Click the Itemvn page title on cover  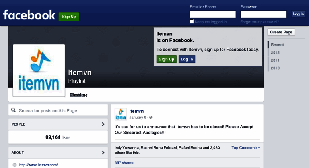80,73
